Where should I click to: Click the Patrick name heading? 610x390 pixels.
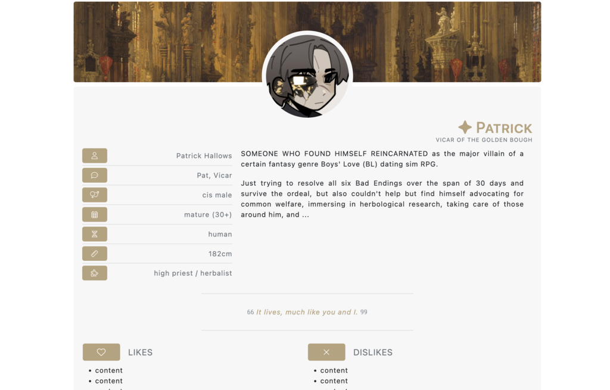tap(504, 128)
